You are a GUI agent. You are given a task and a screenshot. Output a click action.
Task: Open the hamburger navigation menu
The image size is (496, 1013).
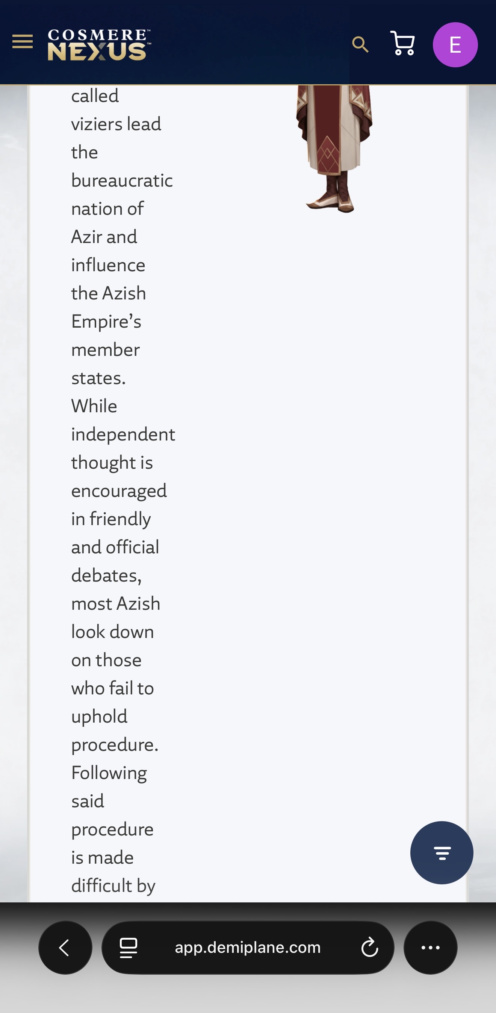(23, 42)
